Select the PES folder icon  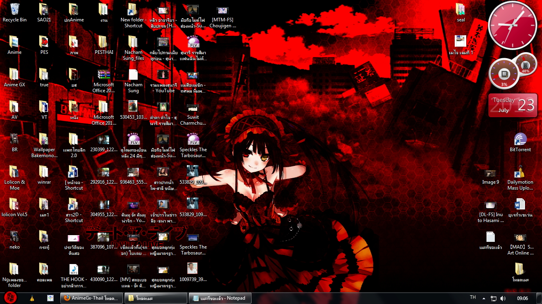pos(44,45)
